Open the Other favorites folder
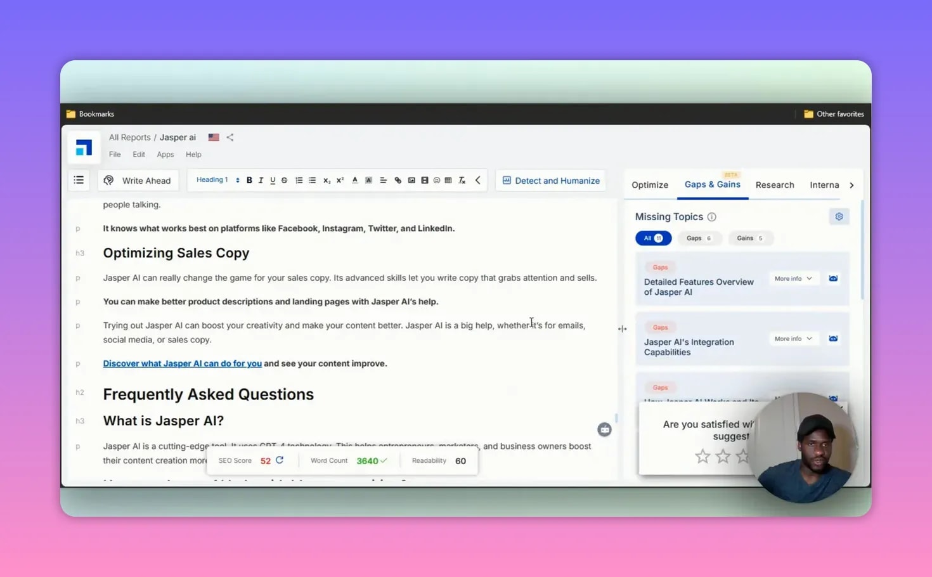 pyautogui.click(x=834, y=114)
